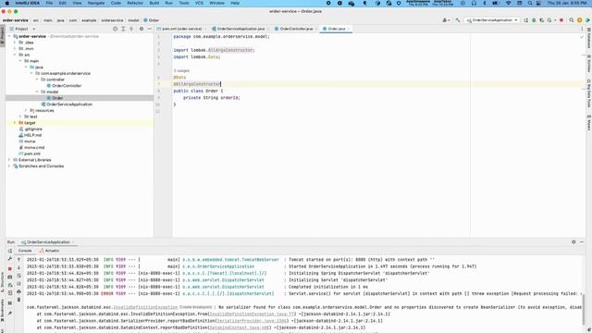This screenshot has width=592, height=333.
Task: Click Expand All icon in Project panel
Action: [123, 29]
